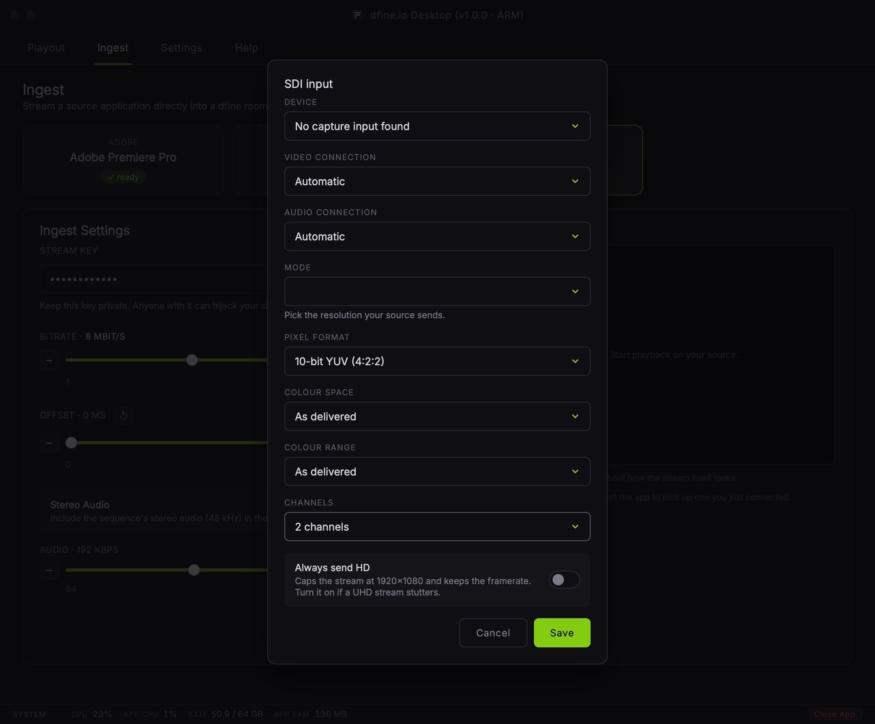The height and width of the screenshot is (724, 875).
Task: Open the Channels dropdown set to 2 channels
Action: [437, 526]
